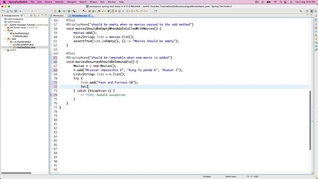The height and width of the screenshot is (179, 318).
Task: Open the File menu
Action: pyautogui.click(x=32, y=2)
